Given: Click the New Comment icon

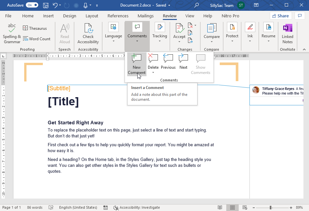Looking at the screenshot, I should [136, 59].
